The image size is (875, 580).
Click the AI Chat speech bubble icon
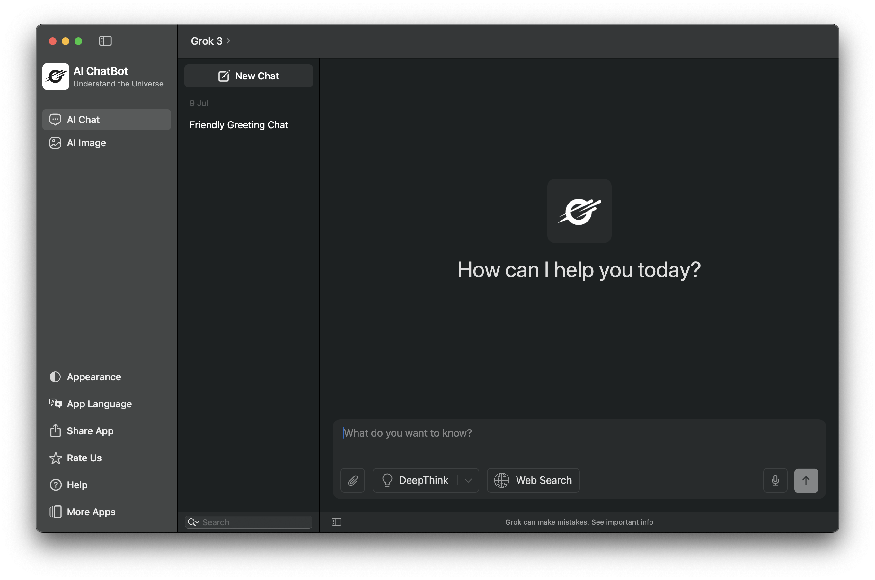(x=55, y=120)
